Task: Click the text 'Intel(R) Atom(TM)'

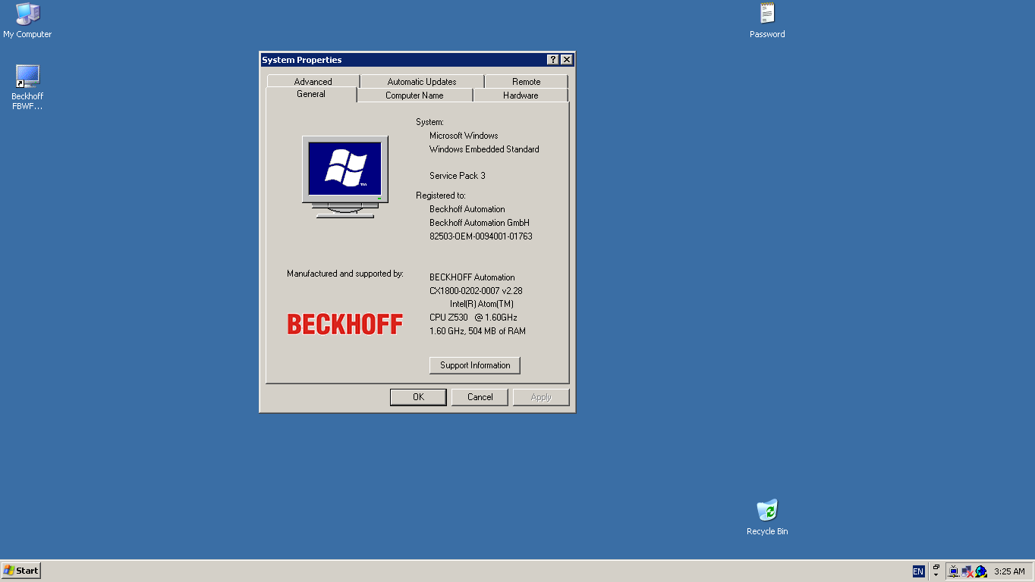Action: click(x=482, y=304)
